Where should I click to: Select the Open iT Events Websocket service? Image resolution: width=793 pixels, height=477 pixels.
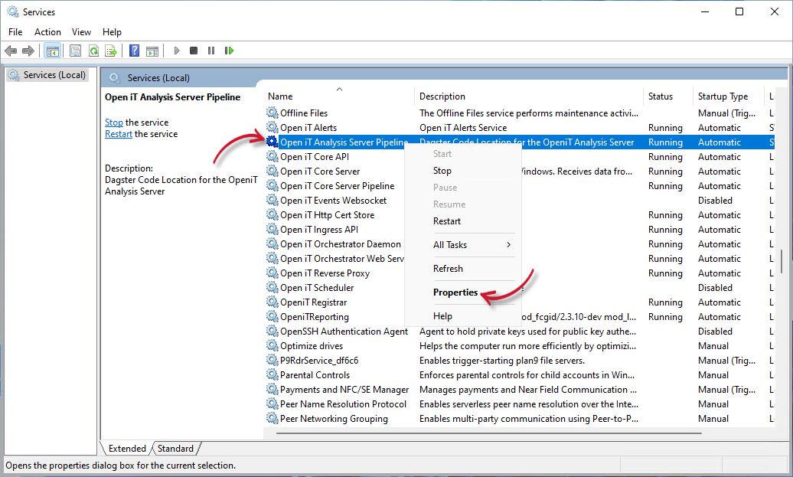click(x=333, y=201)
